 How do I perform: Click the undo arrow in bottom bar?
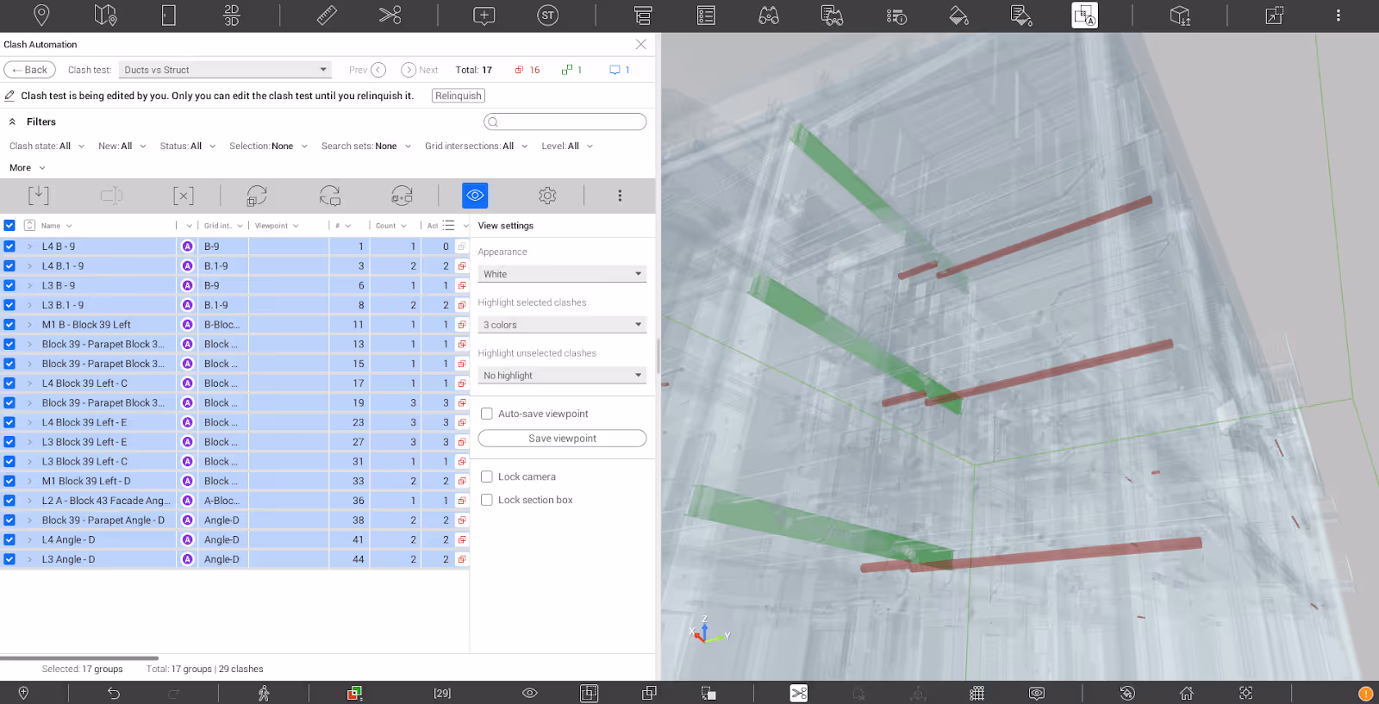114,693
